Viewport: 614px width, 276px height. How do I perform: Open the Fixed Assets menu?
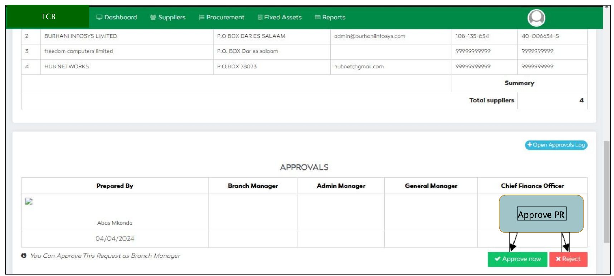click(279, 17)
